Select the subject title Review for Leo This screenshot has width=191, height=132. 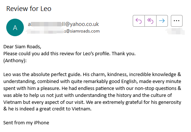29,9
